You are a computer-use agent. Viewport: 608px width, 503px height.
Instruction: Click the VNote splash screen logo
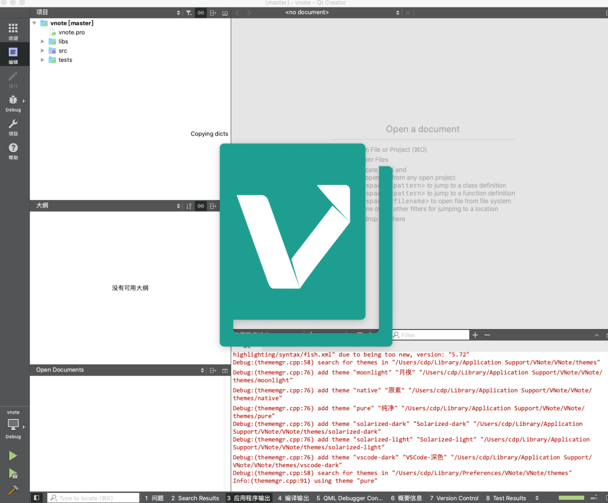(306, 245)
